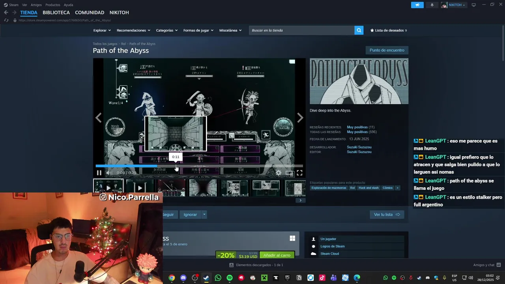Open the Ayuda menu
Screen dimensions: 505x284
(68, 5)
